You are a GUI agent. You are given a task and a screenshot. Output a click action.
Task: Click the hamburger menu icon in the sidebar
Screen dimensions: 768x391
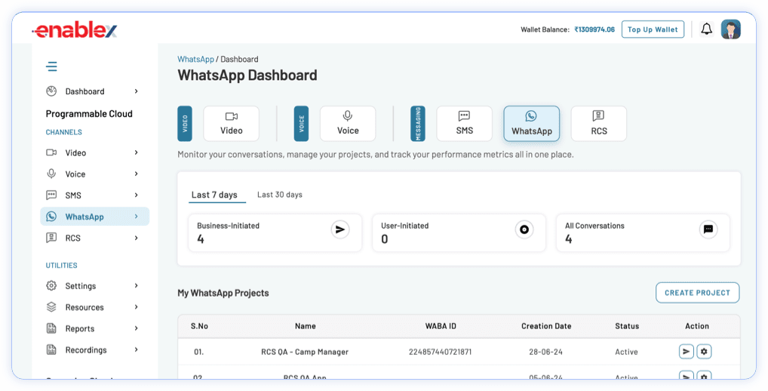tap(51, 66)
